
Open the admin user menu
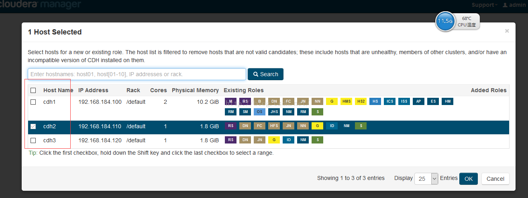point(514,5)
